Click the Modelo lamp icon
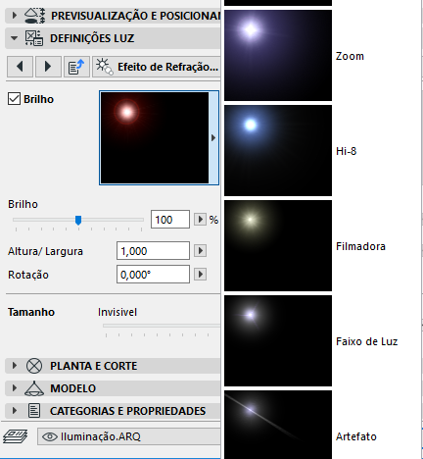The width and height of the screenshot is (423, 459). tap(34, 388)
